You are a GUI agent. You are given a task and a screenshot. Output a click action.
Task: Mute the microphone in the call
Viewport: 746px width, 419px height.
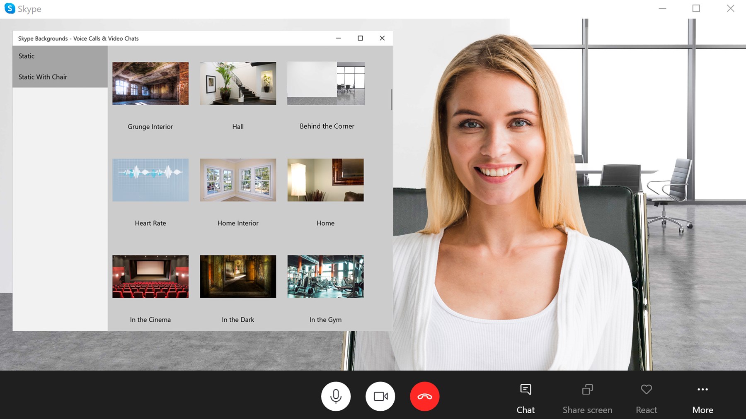pos(336,396)
